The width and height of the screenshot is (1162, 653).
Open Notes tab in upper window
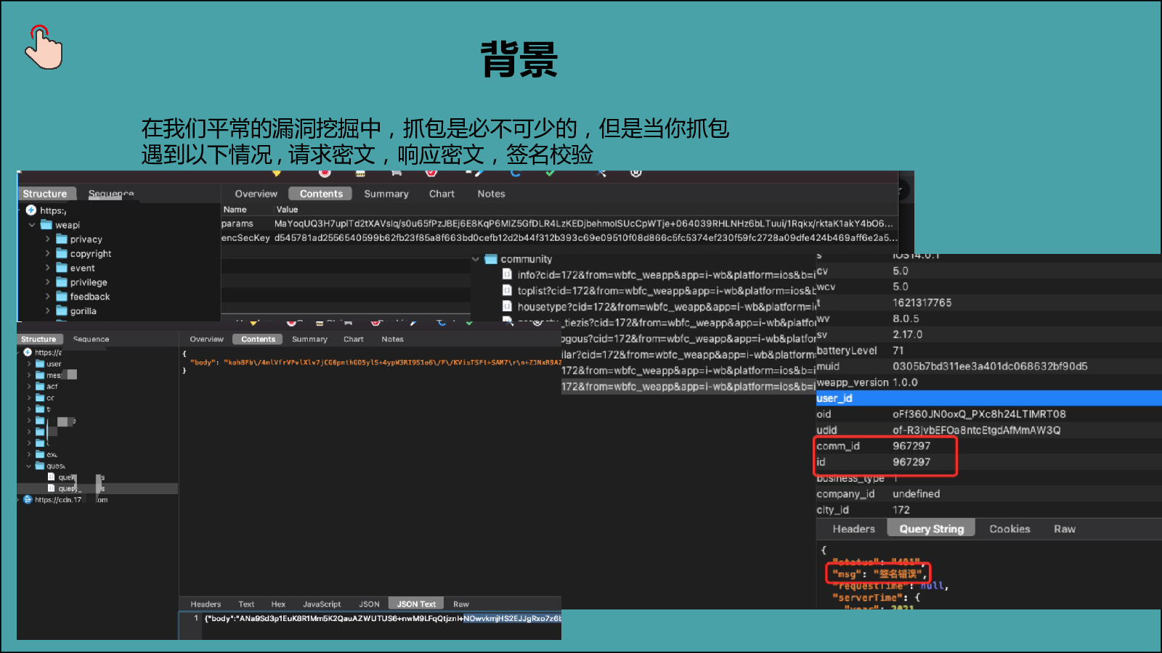point(491,194)
